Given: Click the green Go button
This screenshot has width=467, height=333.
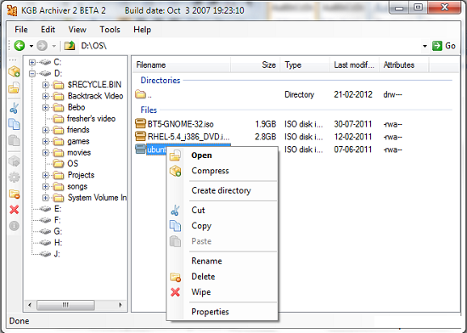Looking at the screenshot, I should (444, 46).
